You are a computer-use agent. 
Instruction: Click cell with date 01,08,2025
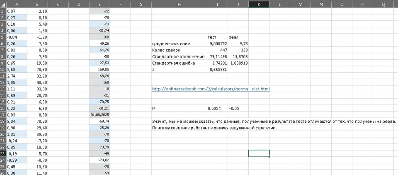(99, 115)
